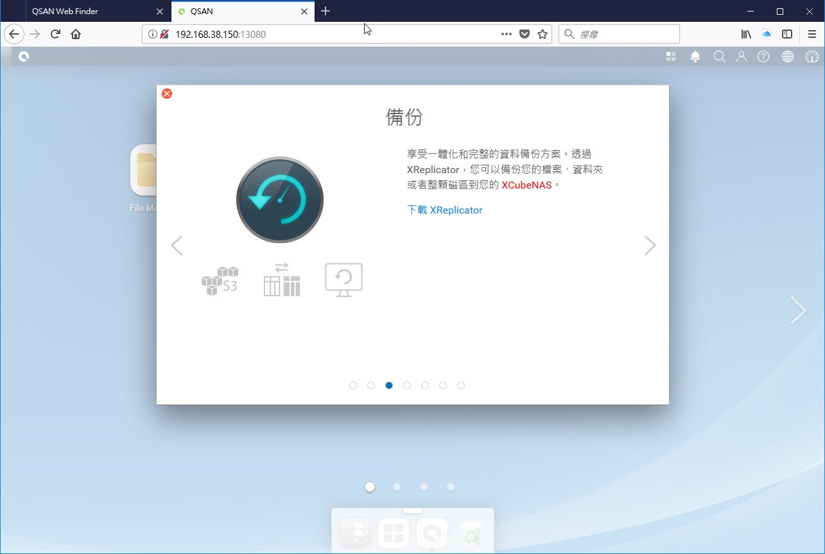Click the address bar URL
The width and height of the screenshot is (825, 554).
coord(220,35)
